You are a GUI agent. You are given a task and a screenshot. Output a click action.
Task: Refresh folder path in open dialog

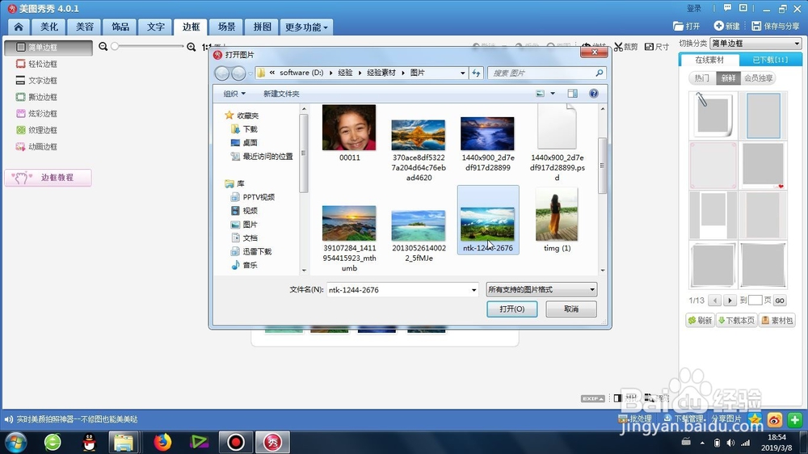tap(476, 74)
